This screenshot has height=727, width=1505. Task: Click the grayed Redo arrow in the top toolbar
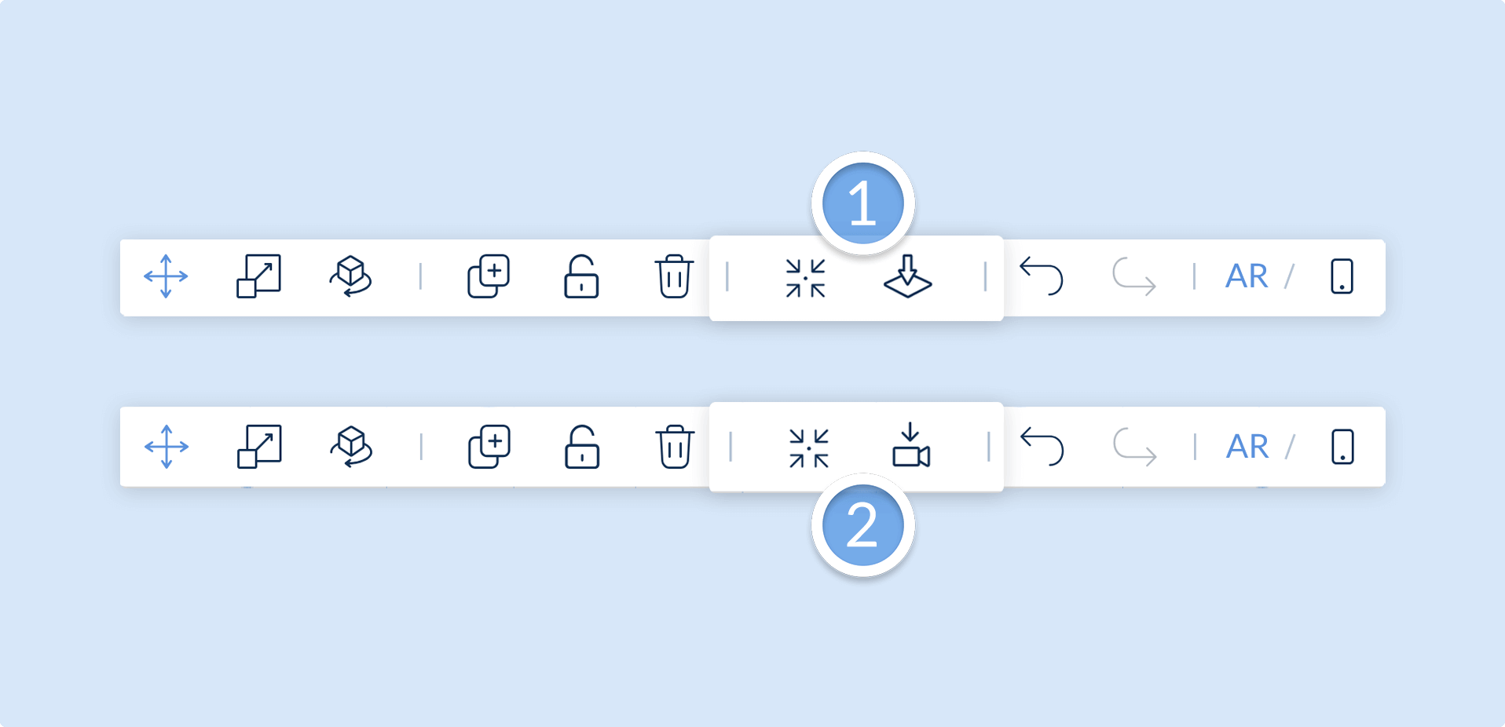pos(1133,276)
